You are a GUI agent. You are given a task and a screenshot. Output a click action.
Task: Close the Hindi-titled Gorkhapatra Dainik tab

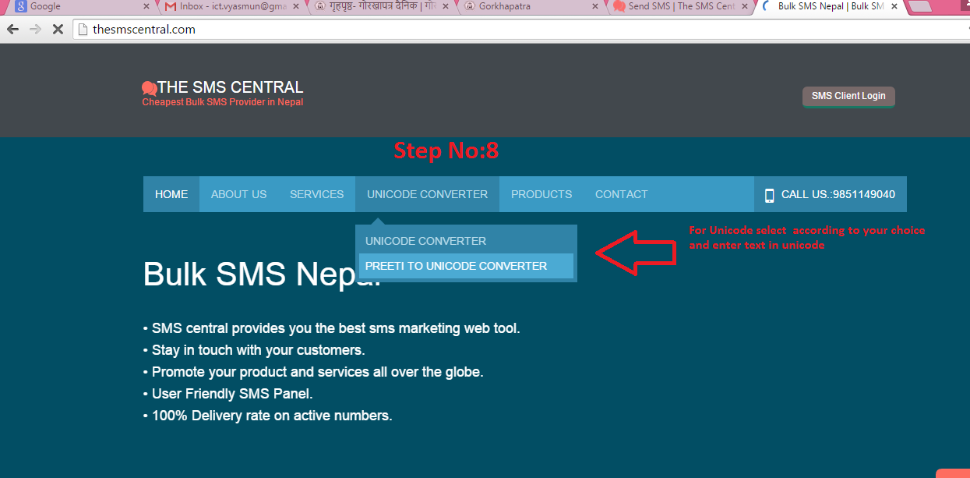click(x=447, y=6)
